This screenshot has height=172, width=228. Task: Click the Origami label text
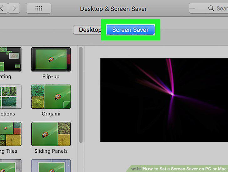(51, 114)
